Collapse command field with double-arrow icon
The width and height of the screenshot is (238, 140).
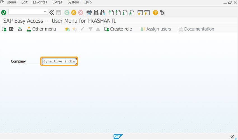(52, 13)
